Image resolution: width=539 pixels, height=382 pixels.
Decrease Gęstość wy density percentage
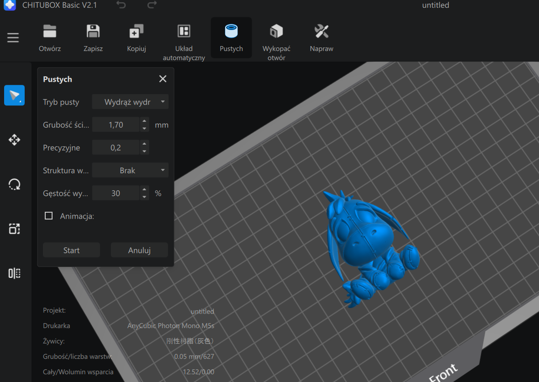coord(144,197)
